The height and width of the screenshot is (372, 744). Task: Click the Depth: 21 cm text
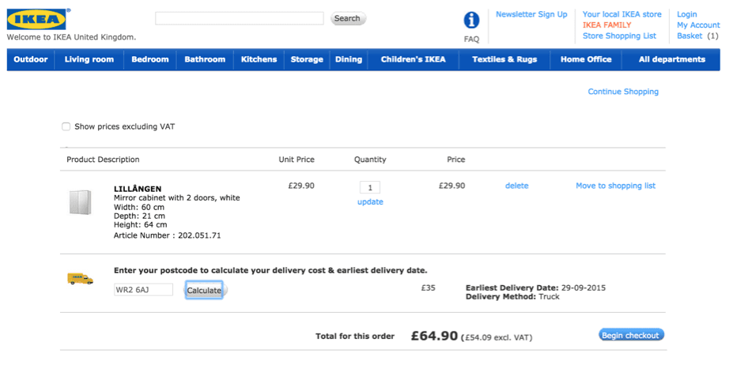point(139,216)
